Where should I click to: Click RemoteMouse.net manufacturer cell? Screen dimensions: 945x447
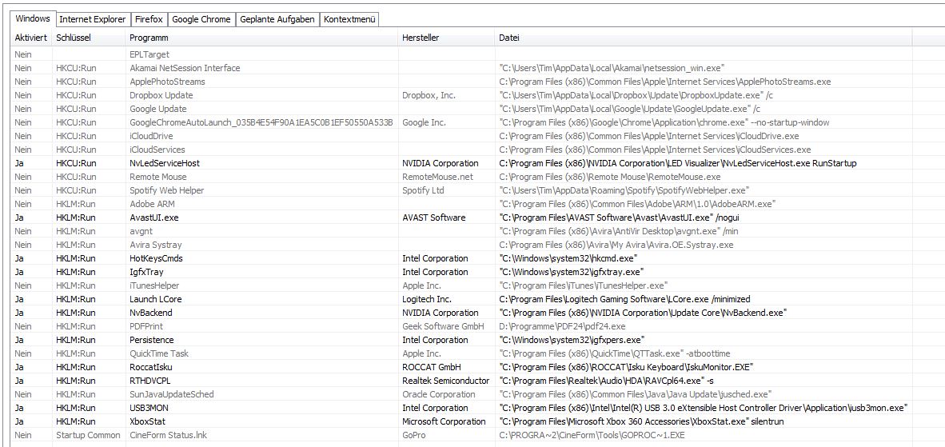(x=437, y=177)
